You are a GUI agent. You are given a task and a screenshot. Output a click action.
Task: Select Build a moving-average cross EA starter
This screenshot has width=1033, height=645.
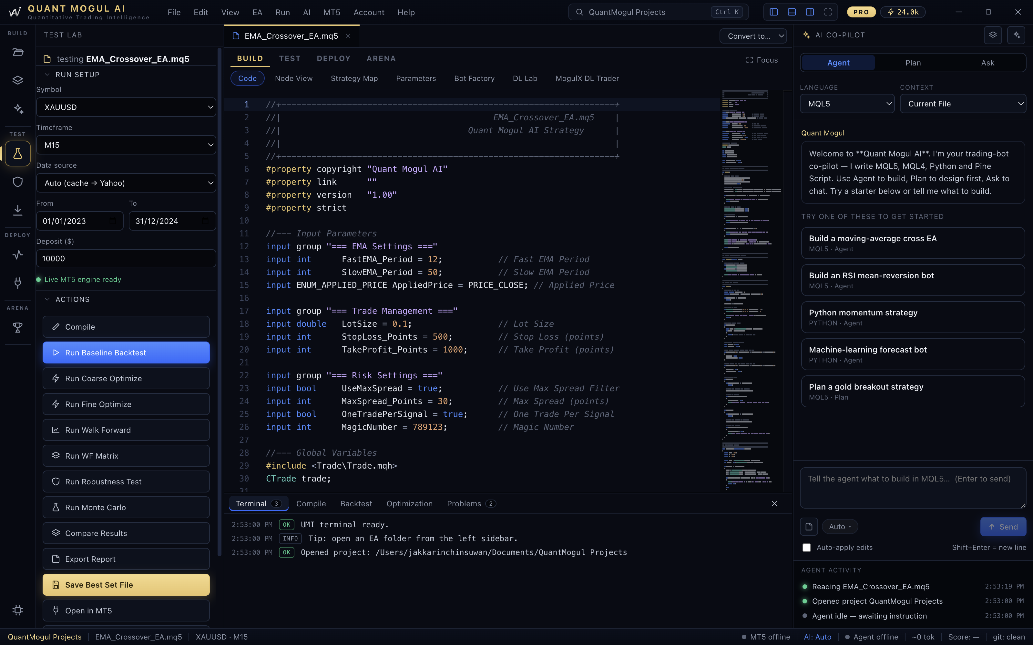tap(913, 243)
